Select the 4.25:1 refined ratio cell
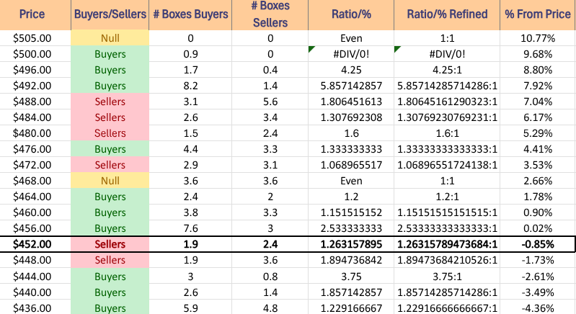 click(x=447, y=70)
